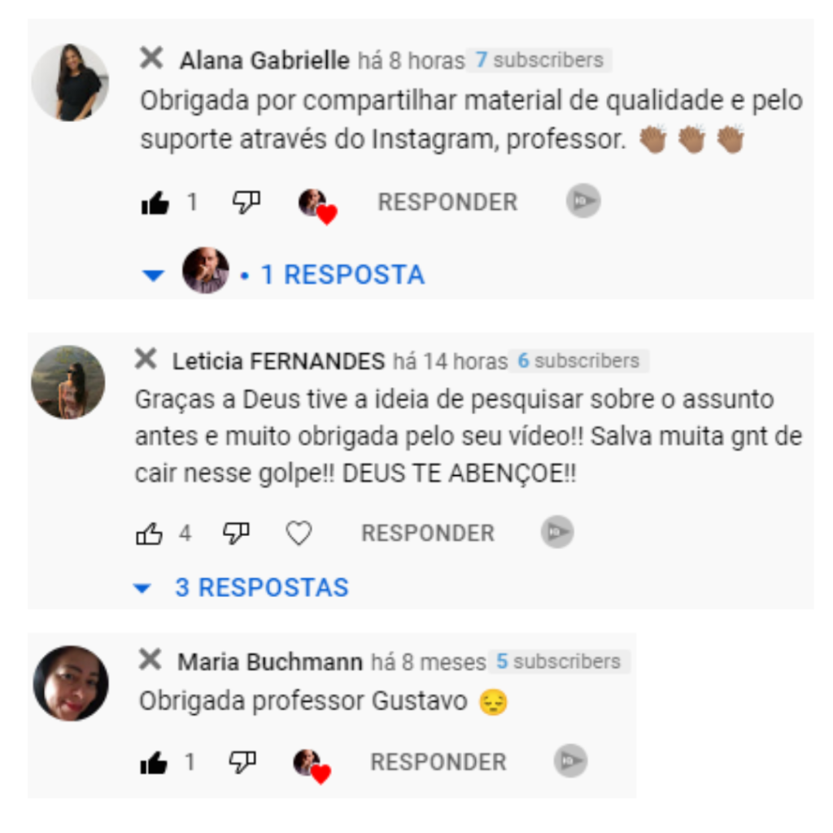
Task: Unlike Maria Buchmann's comment
Action: coord(154,763)
